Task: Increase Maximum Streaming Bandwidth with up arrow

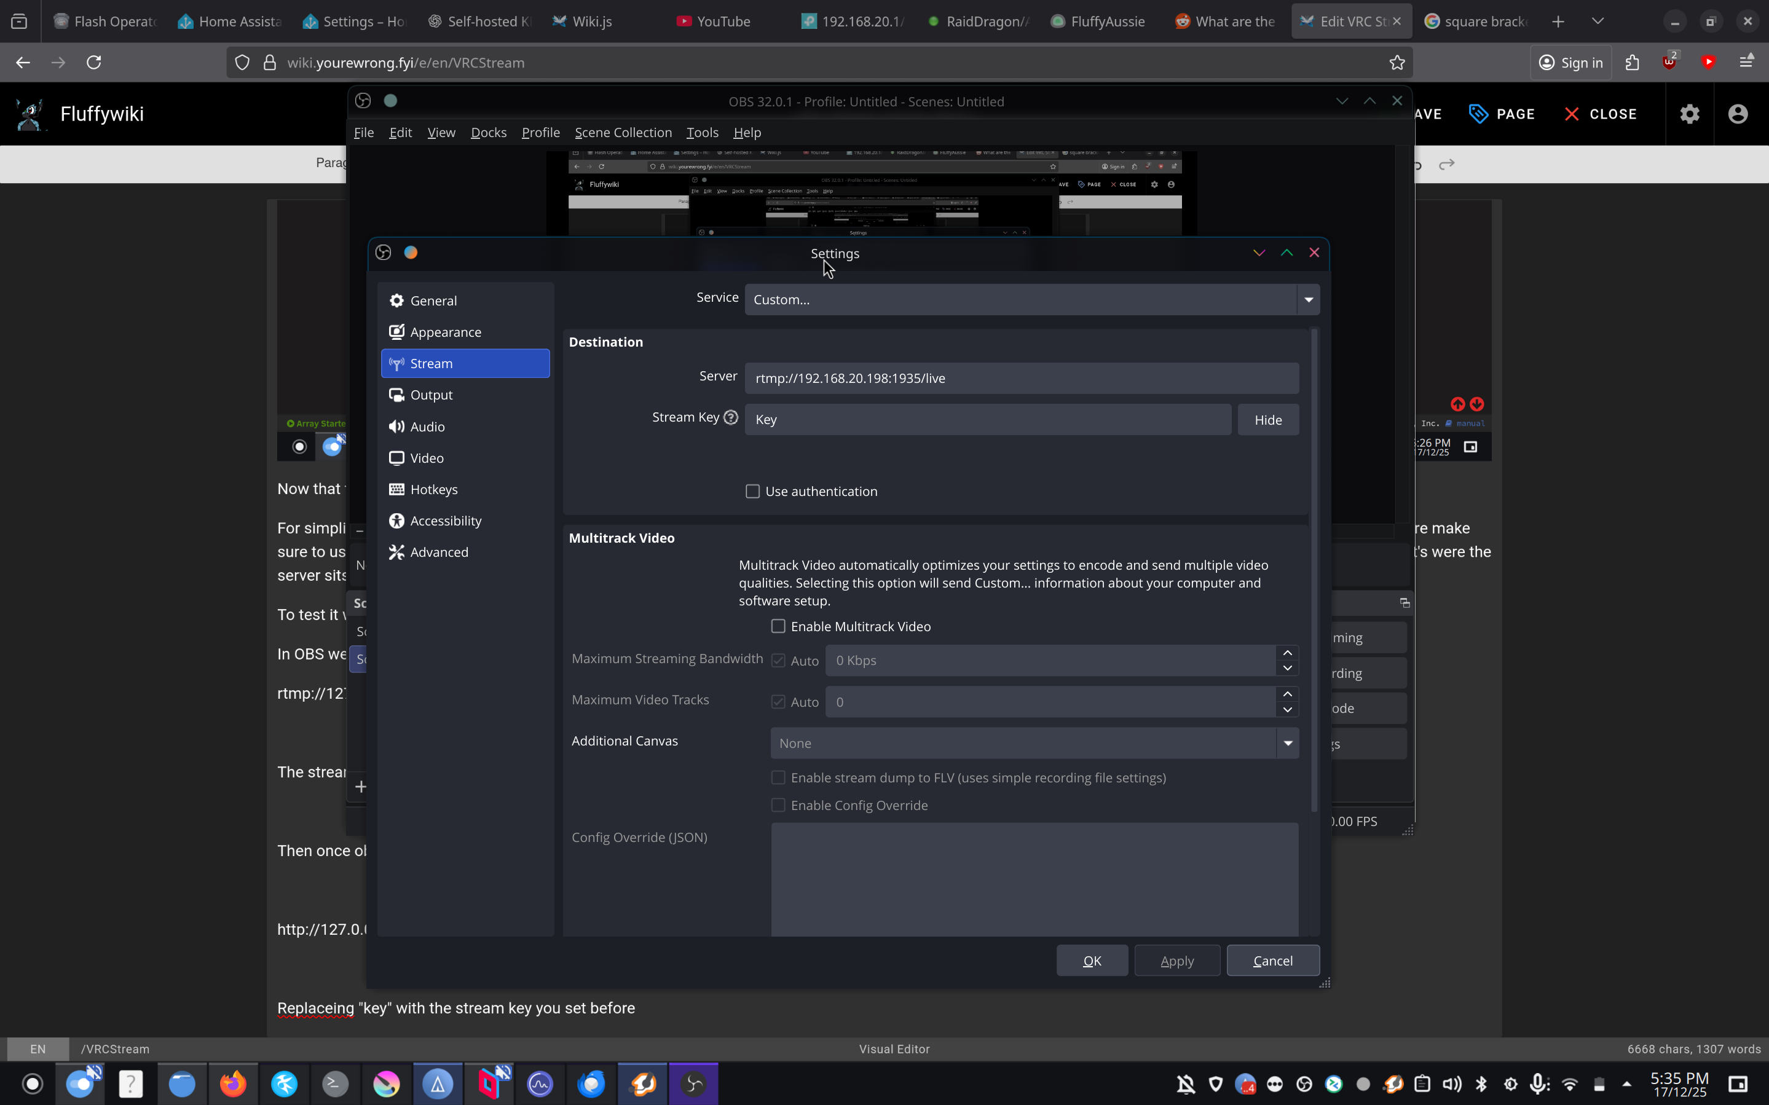Action: coord(1288,653)
